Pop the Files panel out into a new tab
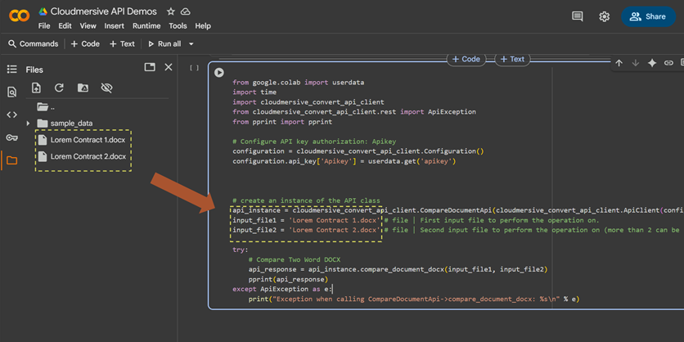Screen dimensions: 684x342 click(x=150, y=67)
